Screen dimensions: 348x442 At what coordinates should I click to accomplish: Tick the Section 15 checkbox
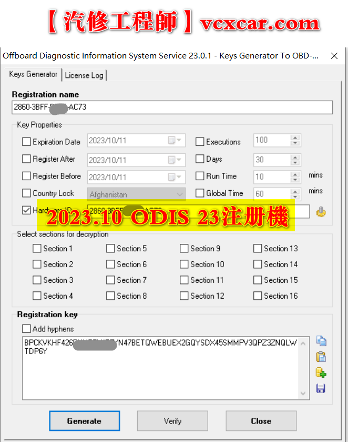point(258,280)
